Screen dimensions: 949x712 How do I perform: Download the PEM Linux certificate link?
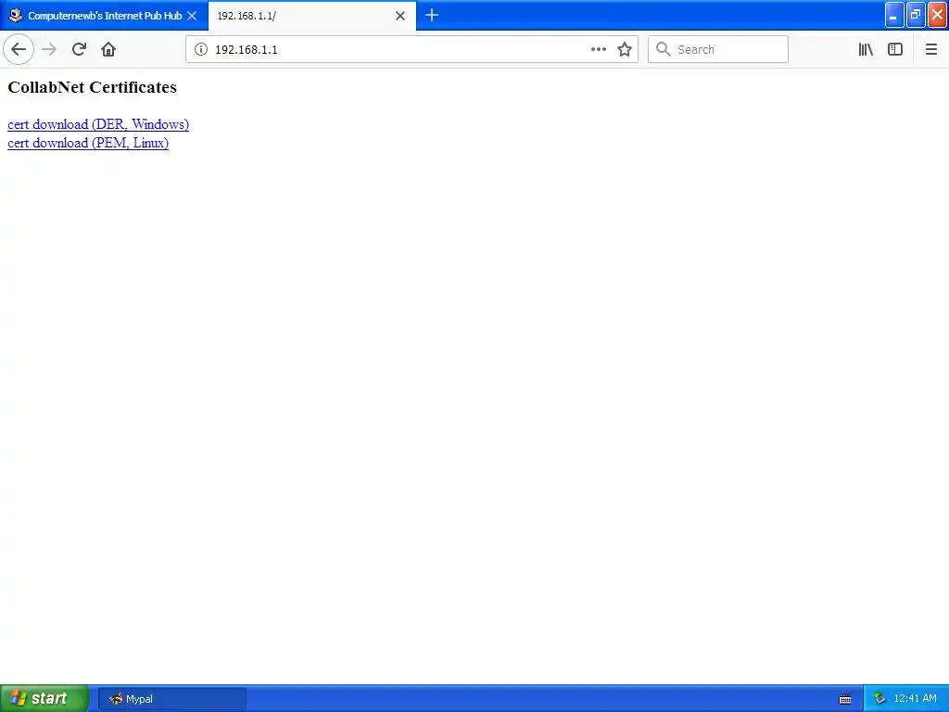pos(88,143)
